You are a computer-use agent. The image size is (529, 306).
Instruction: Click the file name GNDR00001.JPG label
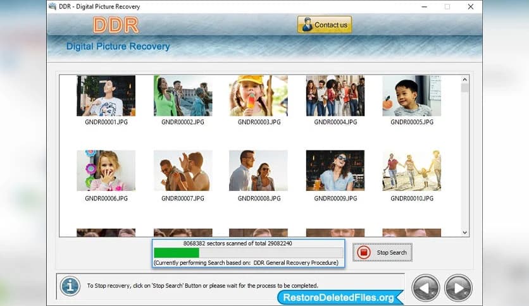click(x=106, y=122)
